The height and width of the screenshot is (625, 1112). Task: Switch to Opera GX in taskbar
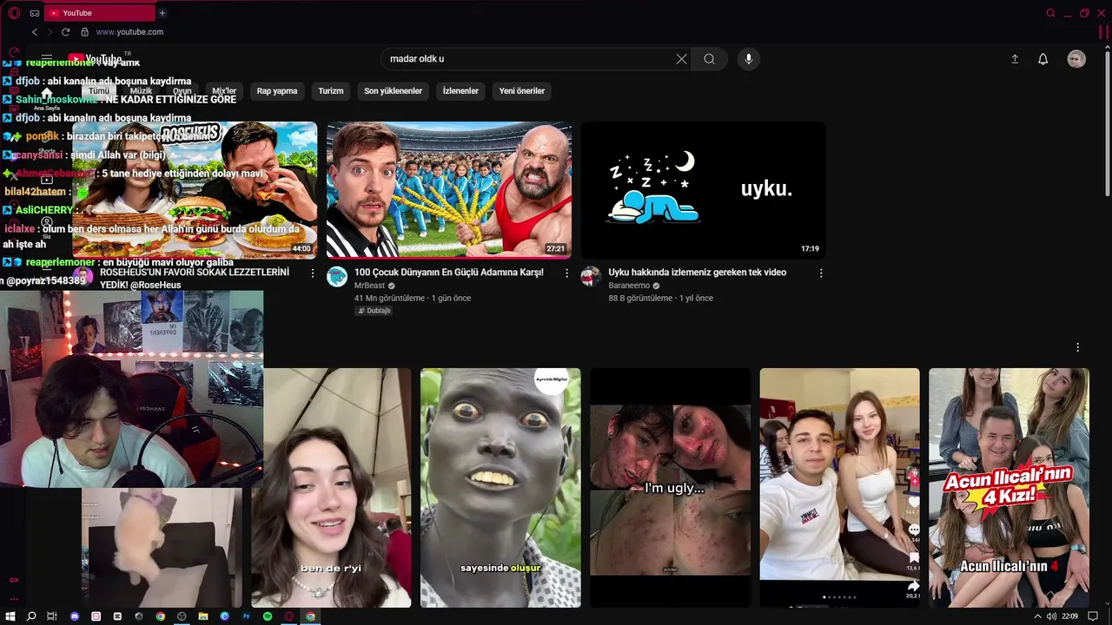[289, 616]
